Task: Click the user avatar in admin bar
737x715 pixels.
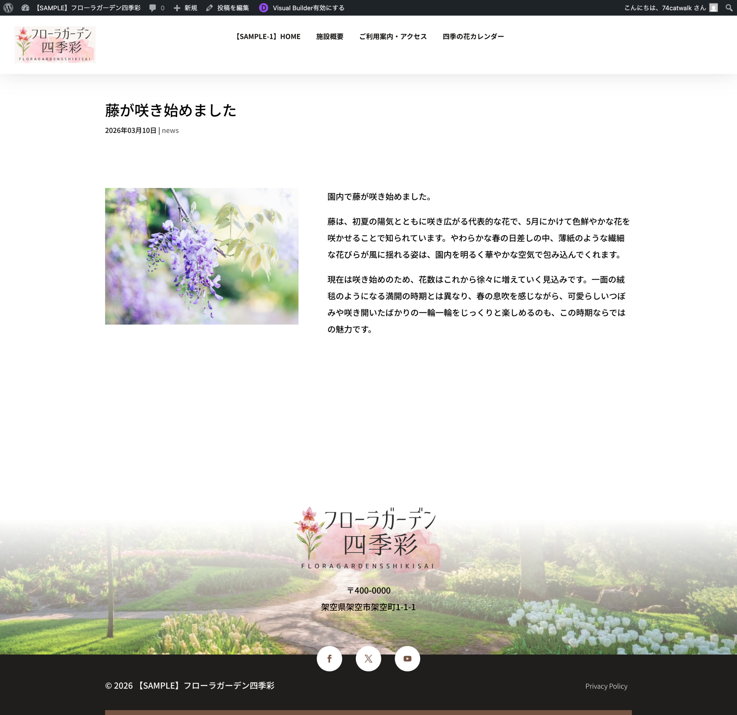Action: pyautogui.click(x=713, y=8)
